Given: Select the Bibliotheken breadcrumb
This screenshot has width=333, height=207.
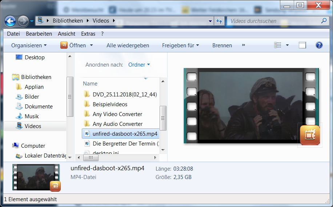Looking at the screenshot, I should [68, 21].
